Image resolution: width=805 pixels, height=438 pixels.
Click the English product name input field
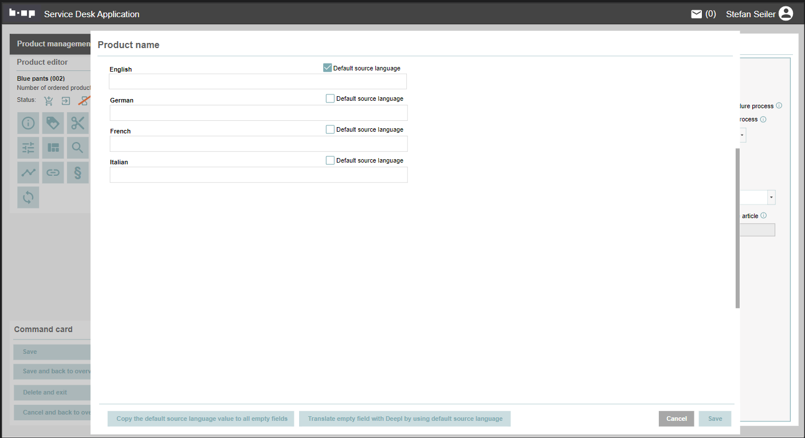click(x=258, y=82)
